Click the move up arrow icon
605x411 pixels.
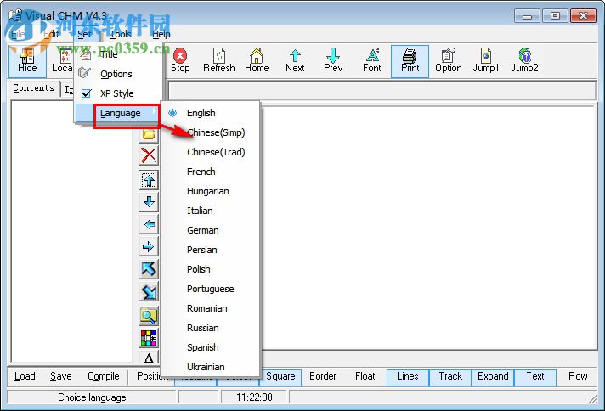tap(149, 180)
